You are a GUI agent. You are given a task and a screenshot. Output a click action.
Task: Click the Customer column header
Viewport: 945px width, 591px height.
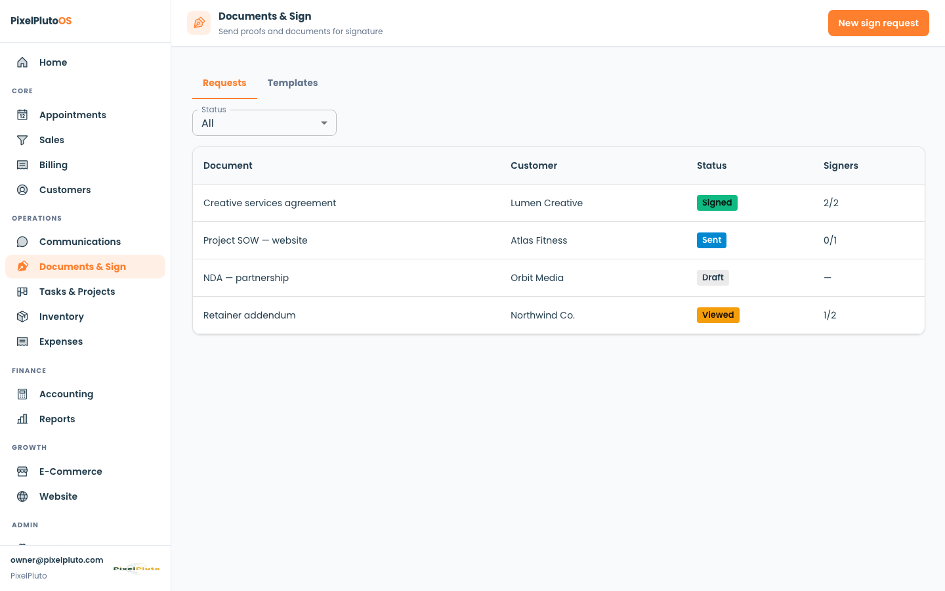coord(534,165)
